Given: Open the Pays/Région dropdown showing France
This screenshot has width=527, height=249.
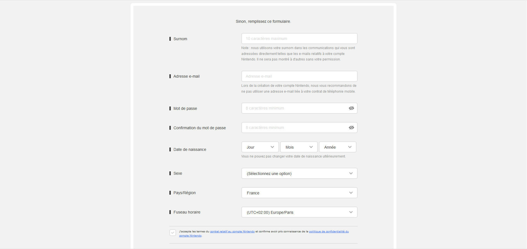Looking at the screenshot, I should [x=299, y=193].
